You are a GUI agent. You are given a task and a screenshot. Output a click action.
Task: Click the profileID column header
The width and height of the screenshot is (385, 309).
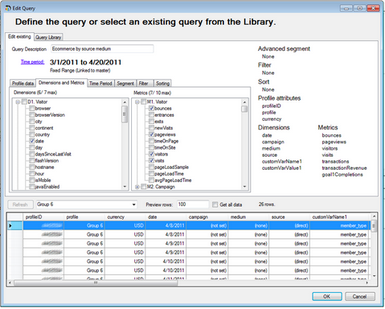click(x=43, y=217)
